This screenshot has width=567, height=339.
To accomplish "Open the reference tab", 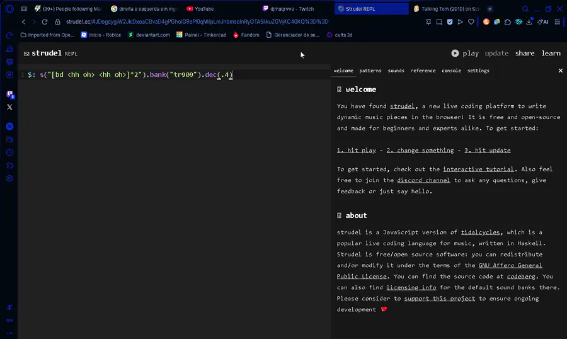I will [x=423, y=71].
